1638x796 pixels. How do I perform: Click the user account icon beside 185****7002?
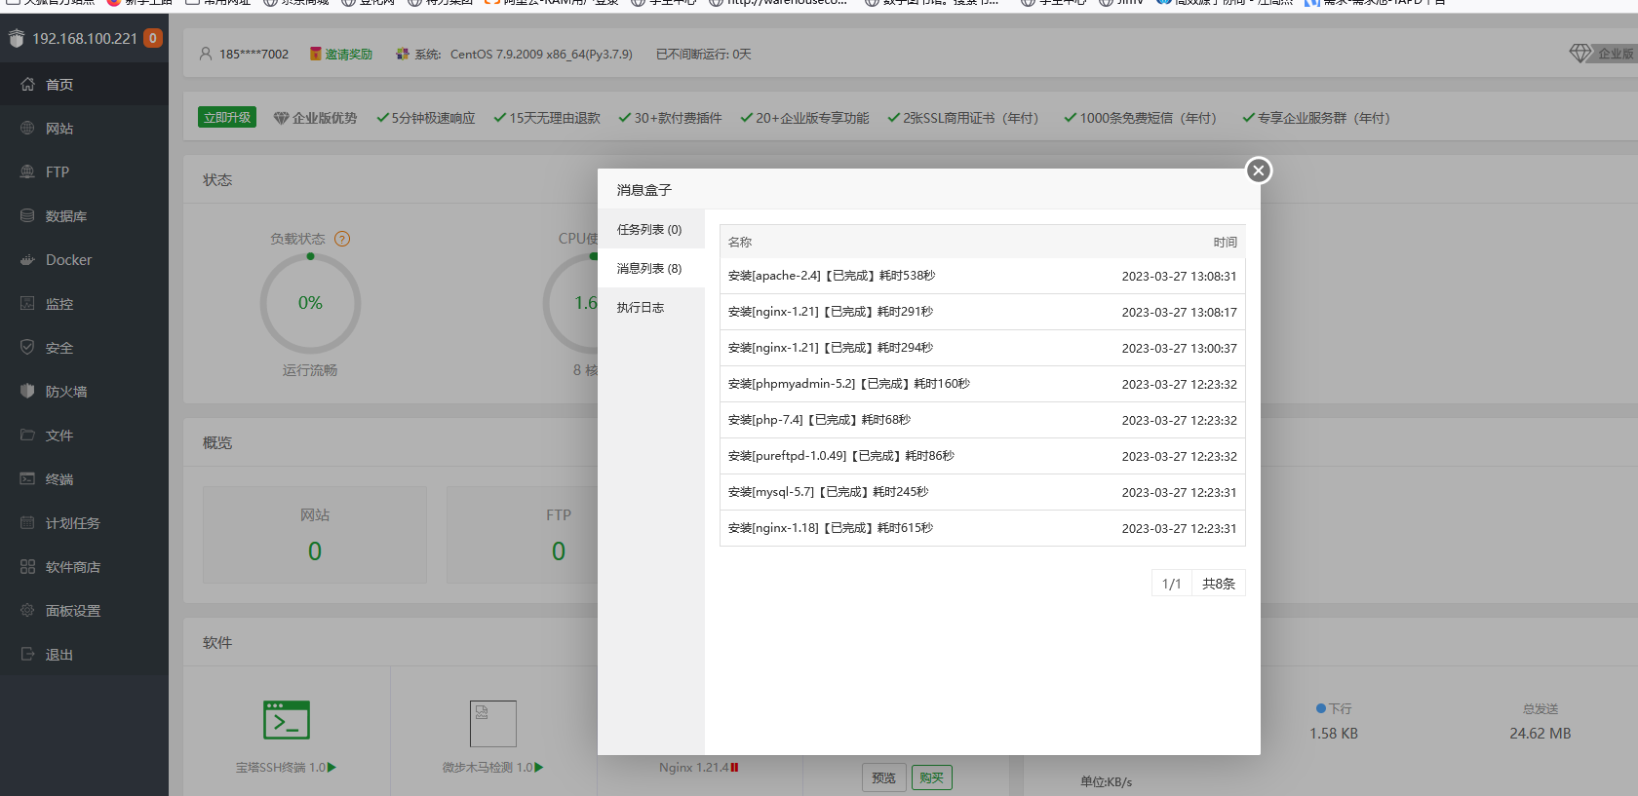(x=206, y=54)
